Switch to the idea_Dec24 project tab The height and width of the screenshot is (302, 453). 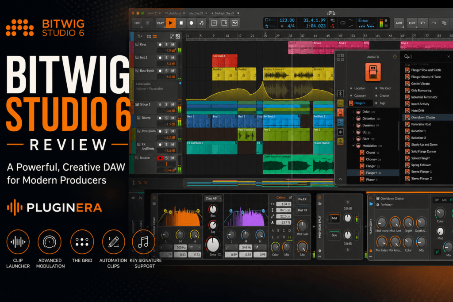196,13
